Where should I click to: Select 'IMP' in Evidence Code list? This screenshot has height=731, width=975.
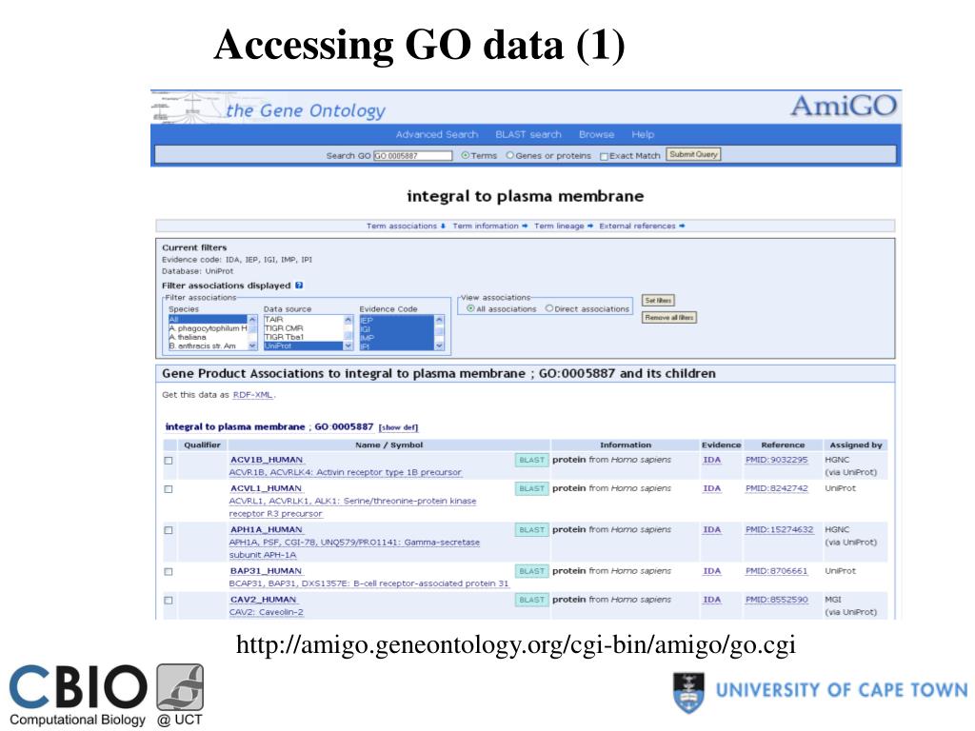pos(397,338)
